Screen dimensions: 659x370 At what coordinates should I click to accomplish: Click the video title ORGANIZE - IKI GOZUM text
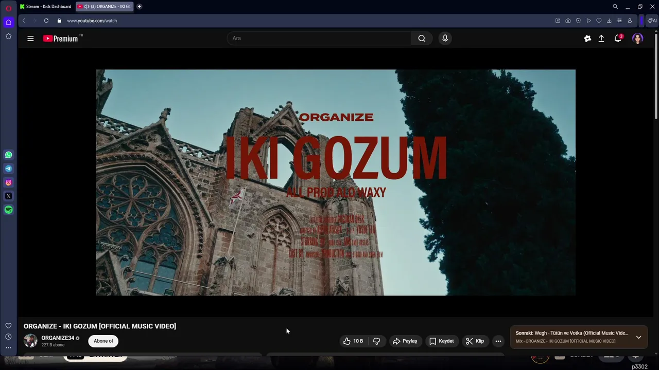click(x=100, y=326)
